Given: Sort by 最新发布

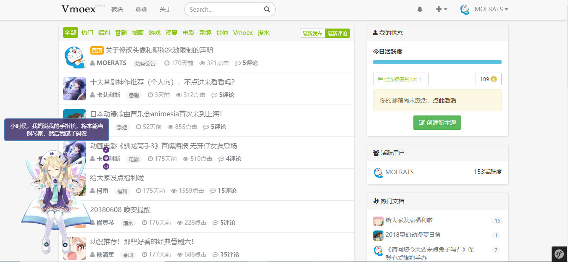Looking at the screenshot, I should tap(313, 33).
